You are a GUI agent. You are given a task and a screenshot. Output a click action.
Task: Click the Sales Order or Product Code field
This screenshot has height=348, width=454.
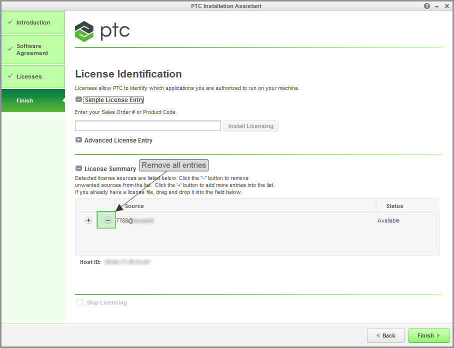click(x=148, y=126)
